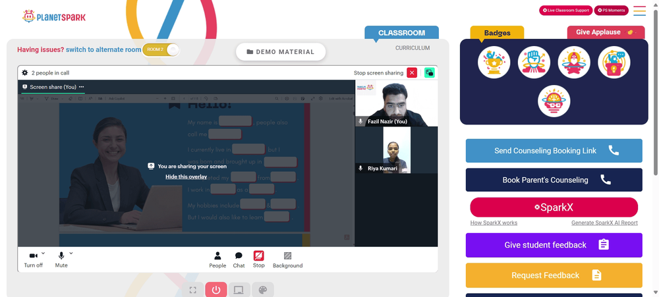Click the laptop screen icon
This screenshot has width=659, height=297.
(239, 290)
